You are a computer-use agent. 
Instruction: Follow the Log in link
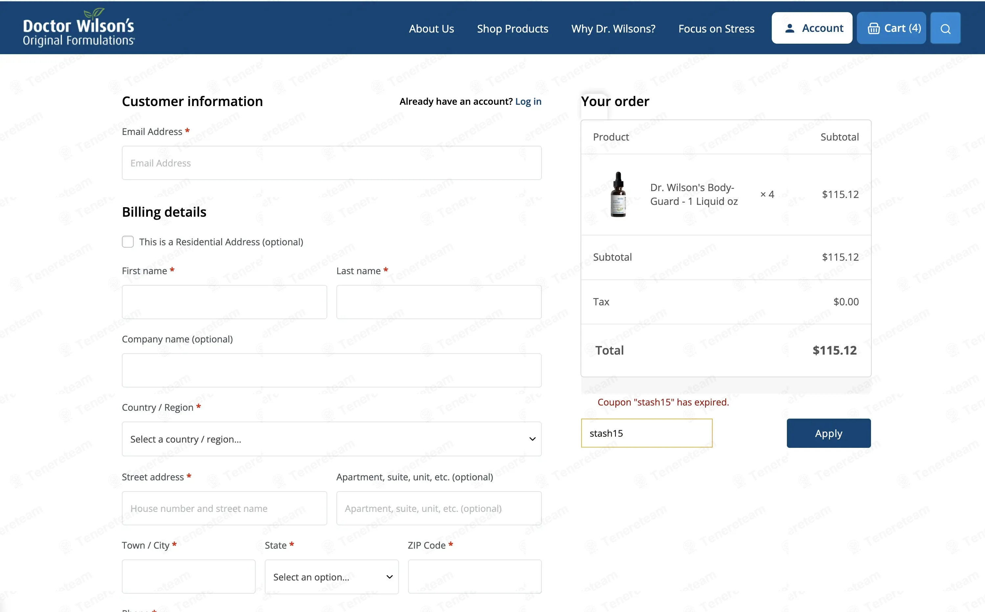pyautogui.click(x=528, y=101)
